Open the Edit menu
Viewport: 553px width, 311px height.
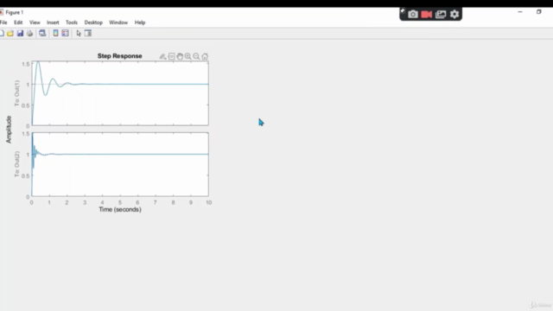[18, 22]
